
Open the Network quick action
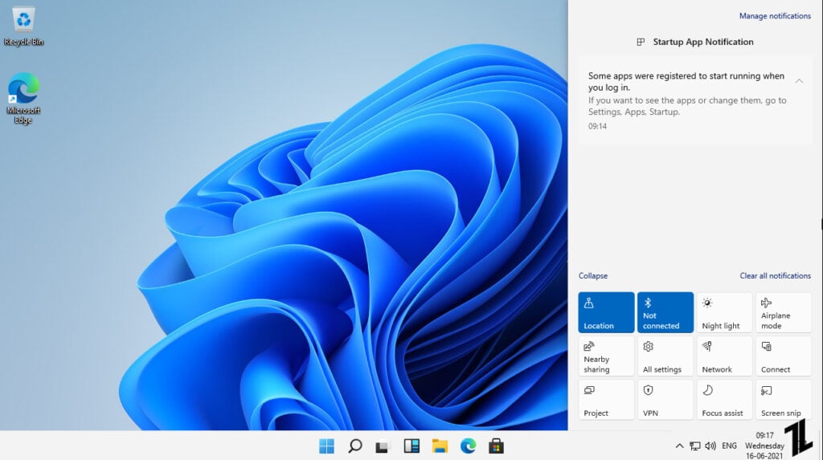(x=724, y=356)
